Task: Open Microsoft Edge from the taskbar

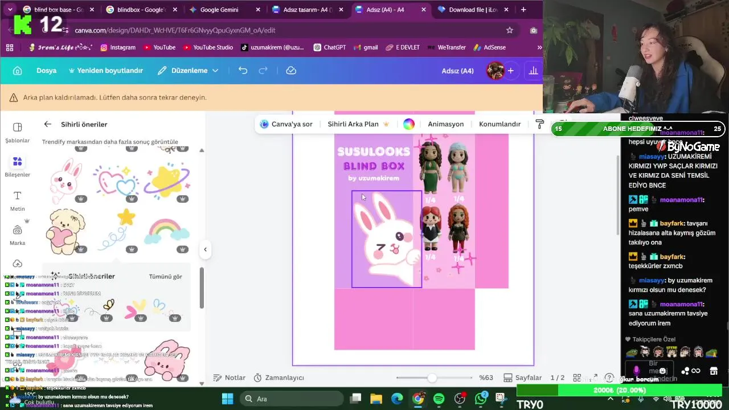Action: pos(397,399)
